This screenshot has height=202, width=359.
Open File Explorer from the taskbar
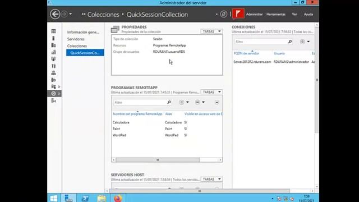(x=102, y=198)
